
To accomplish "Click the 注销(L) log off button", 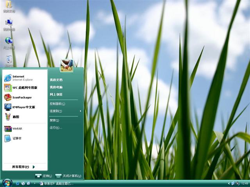I will pyautogui.click(x=43, y=176).
